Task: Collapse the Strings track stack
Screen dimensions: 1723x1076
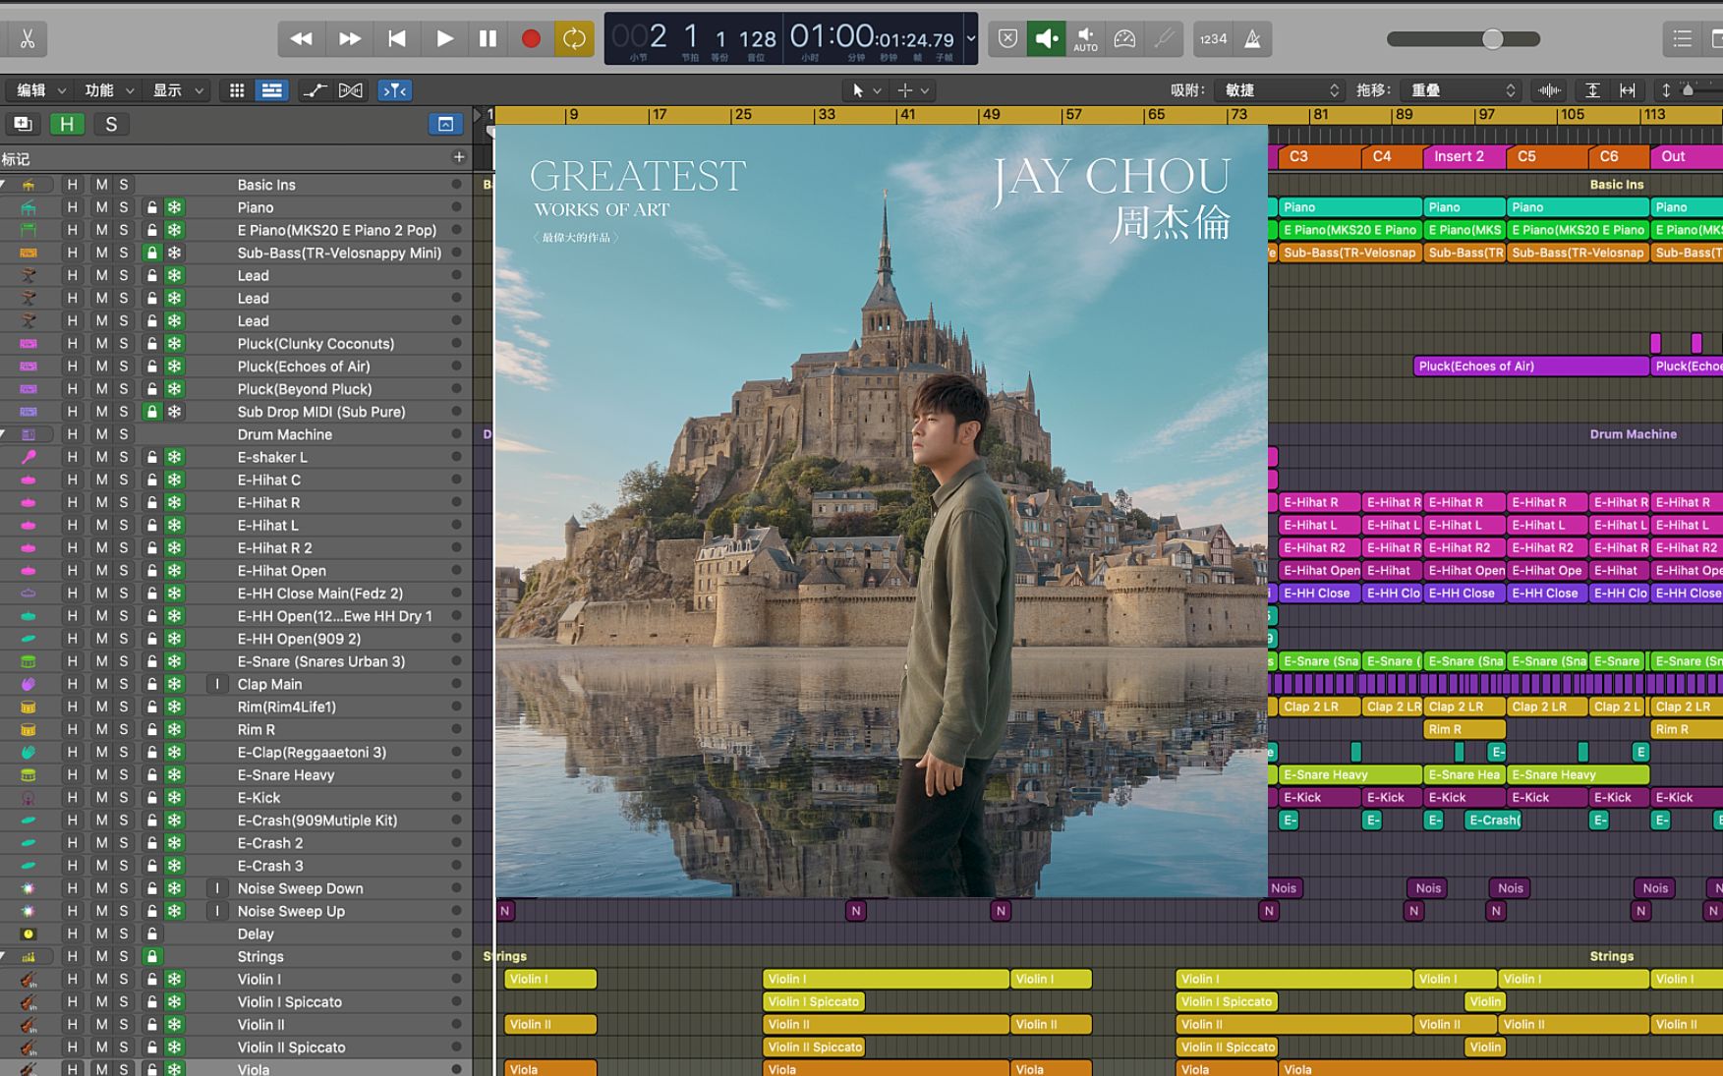Action: 4,956
